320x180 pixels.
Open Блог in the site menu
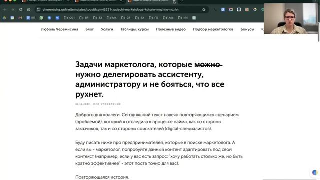90,29
